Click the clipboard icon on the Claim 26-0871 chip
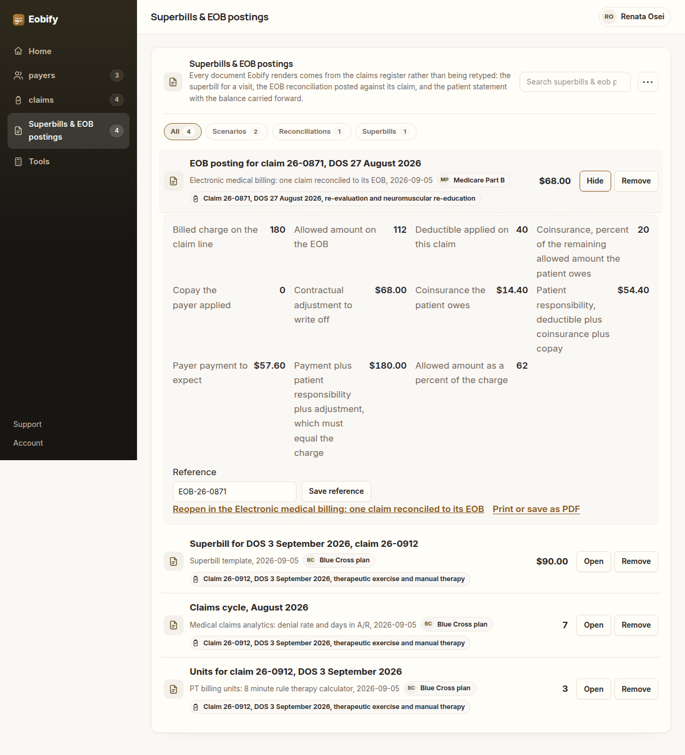Image resolution: width=685 pixels, height=755 pixels. point(196,199)
